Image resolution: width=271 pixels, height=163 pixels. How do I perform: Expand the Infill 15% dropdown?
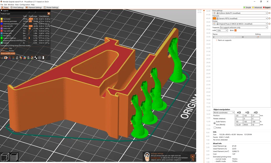click(x=222, y=30)
